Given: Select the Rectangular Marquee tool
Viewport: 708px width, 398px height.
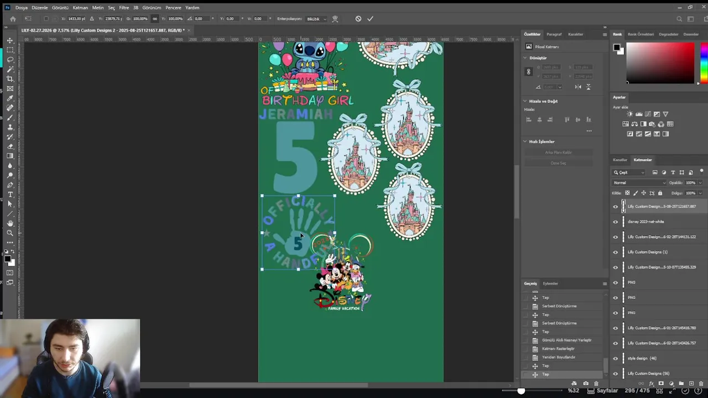Looking at the screenshot, I should 10,50.
